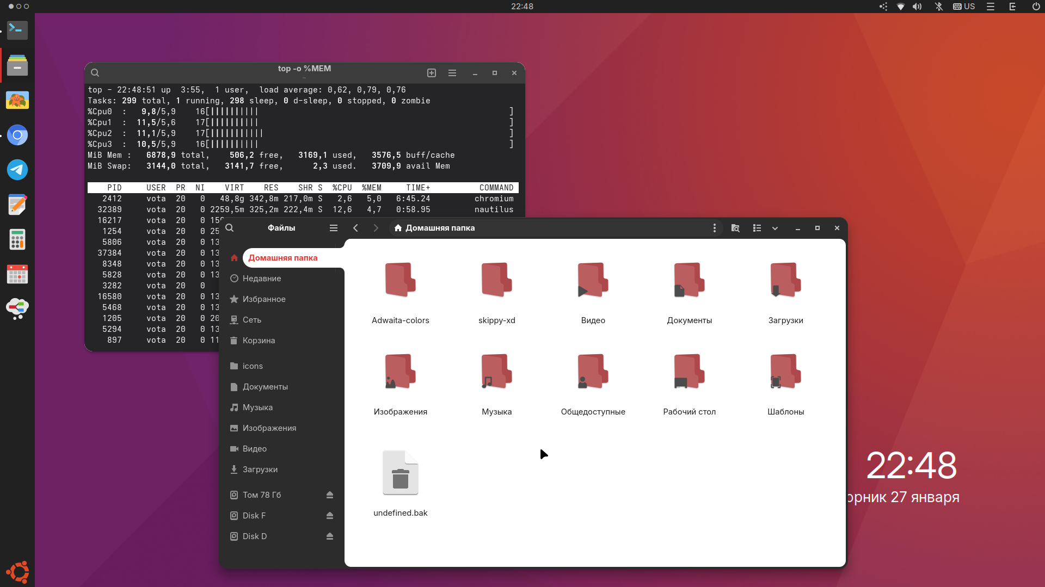Image resolution: width=1045 pixels, height=587 pixels.
Task: Open Корзина in the sidebar
Action: (x=259, y=340)
